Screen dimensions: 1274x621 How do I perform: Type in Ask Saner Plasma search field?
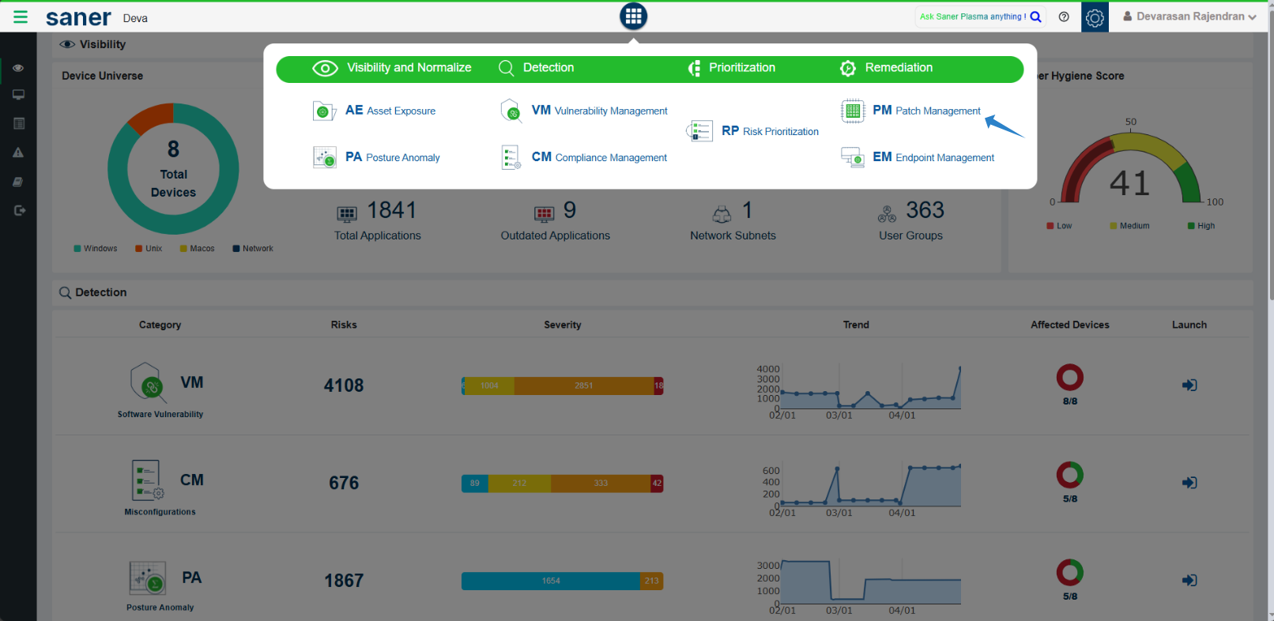[971, 17]
